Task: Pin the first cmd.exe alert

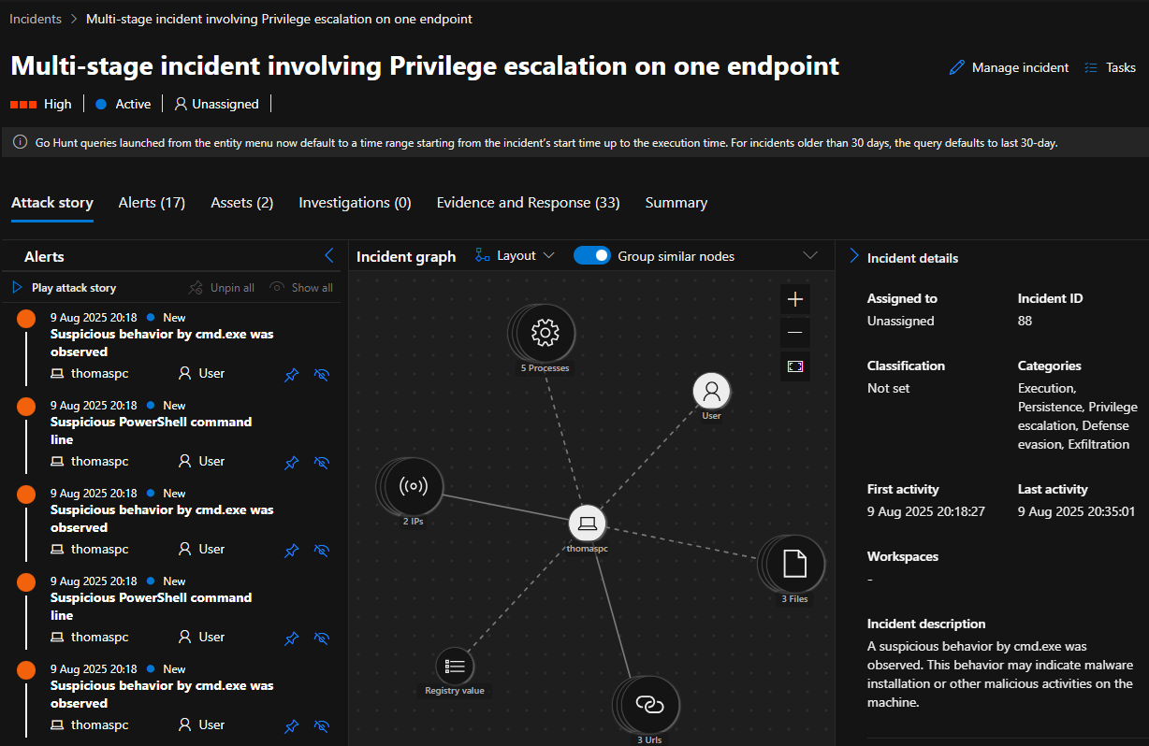Action: coord(292,375)
